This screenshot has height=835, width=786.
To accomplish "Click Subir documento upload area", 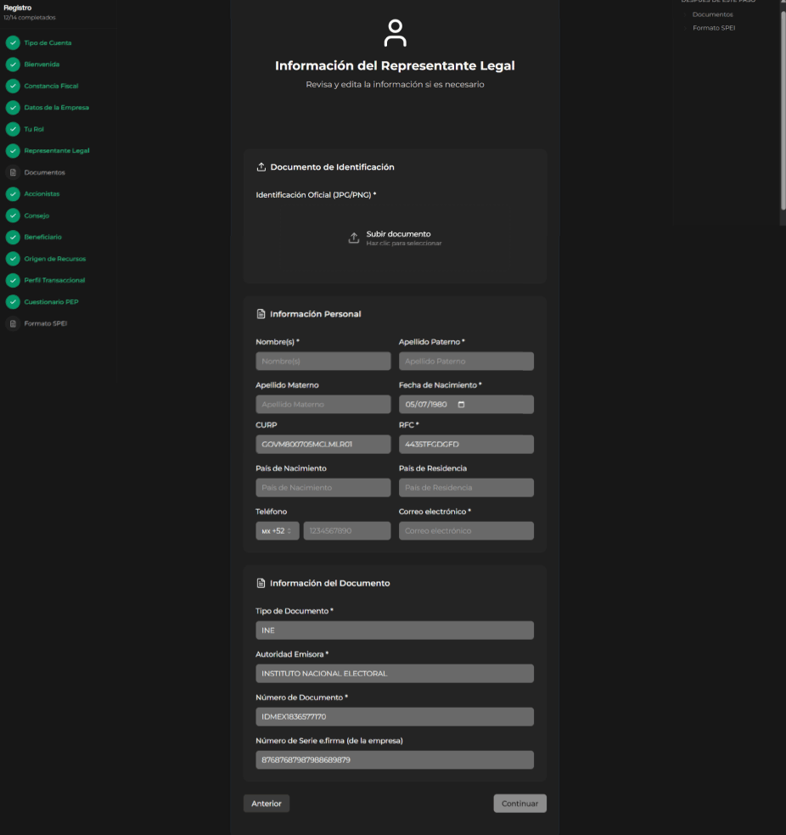I will tap(395, 238).
